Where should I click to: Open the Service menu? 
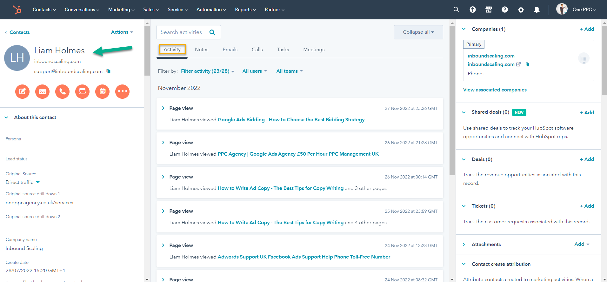click(177, 10)
